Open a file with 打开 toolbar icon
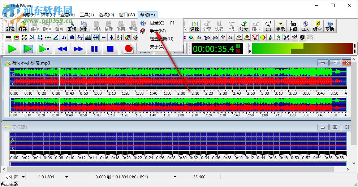 (23, 26)
